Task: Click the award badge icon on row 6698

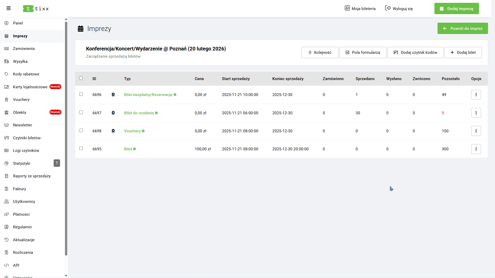Action: click(113, 131)
